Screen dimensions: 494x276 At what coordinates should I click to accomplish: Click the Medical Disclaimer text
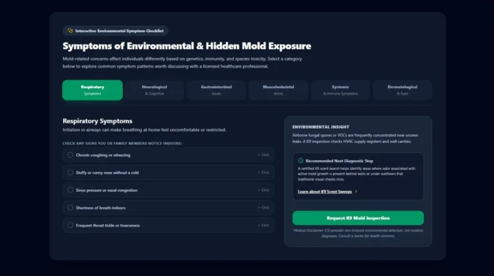pos(358,233)
